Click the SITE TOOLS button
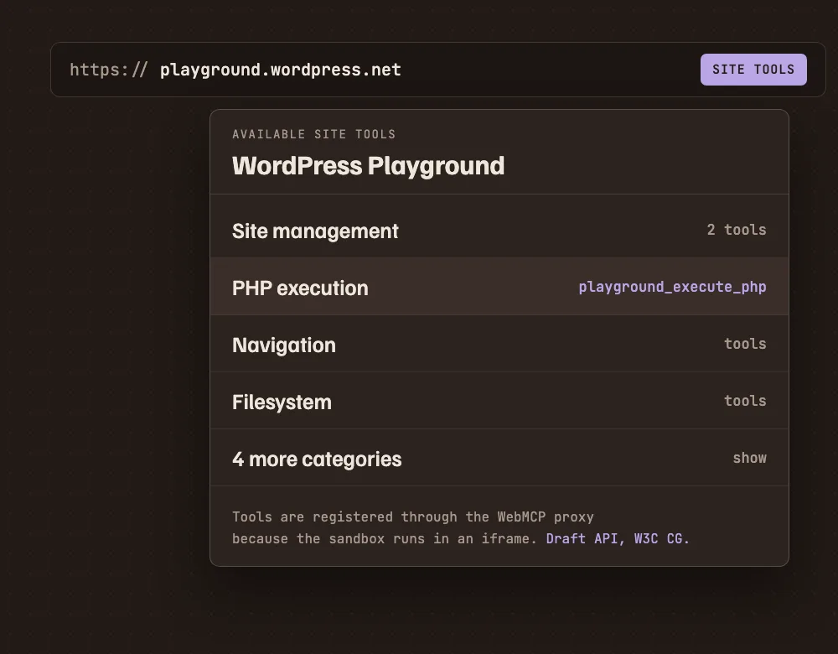838x654 pixels. point(753,70)
